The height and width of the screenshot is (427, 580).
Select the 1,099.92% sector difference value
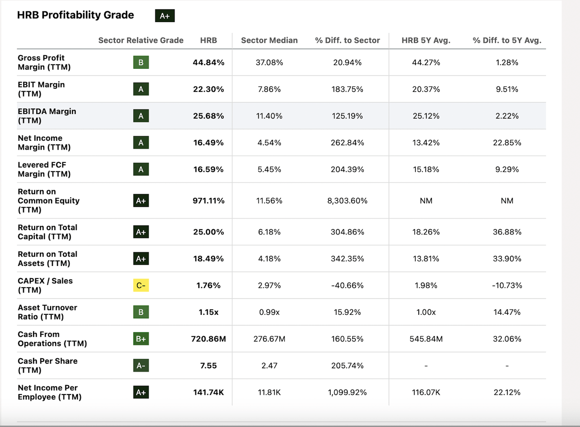tap(348, 392)
